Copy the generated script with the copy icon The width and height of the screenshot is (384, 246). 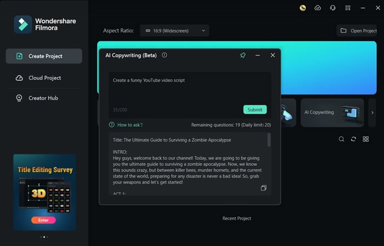(x=264, y=188)
